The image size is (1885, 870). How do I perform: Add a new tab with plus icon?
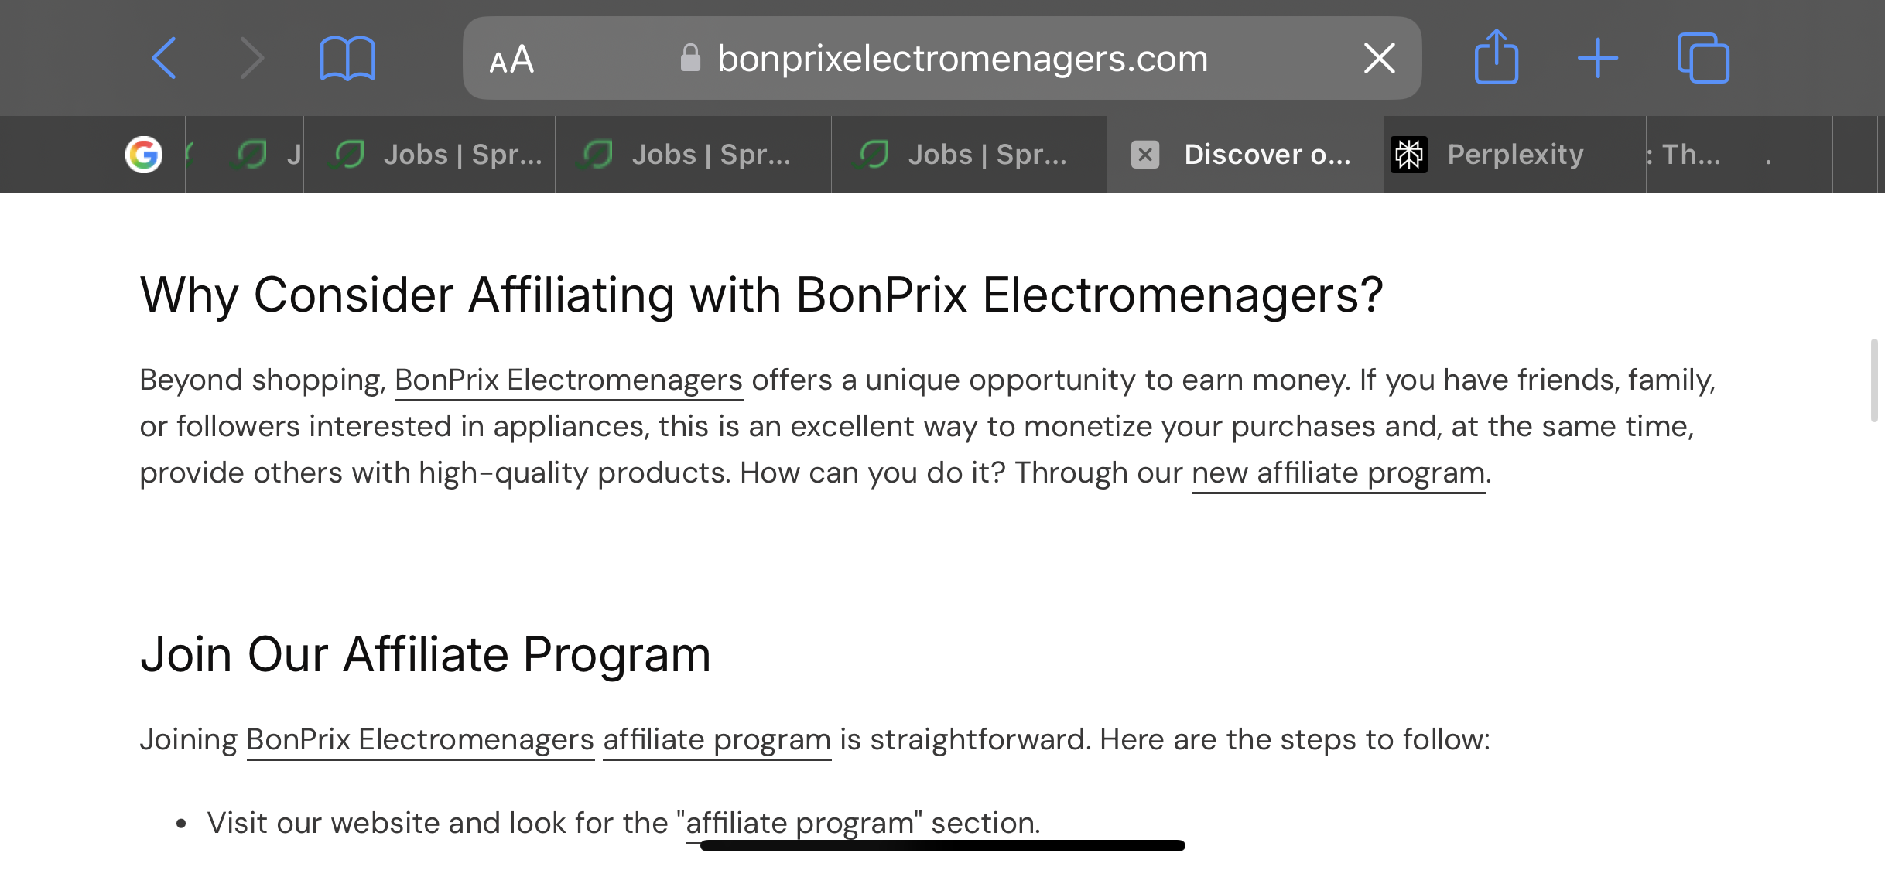[1597, 58]
